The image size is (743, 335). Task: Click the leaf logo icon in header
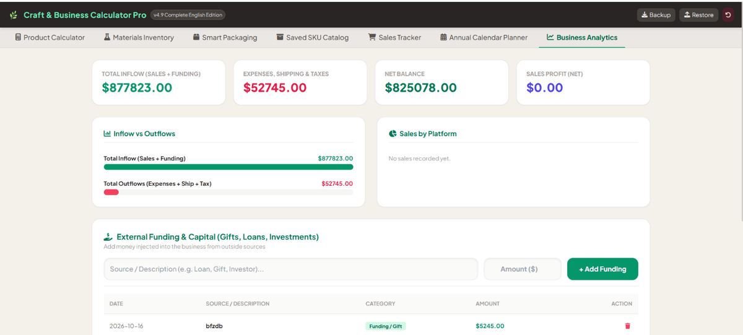(x=14, y=15)
